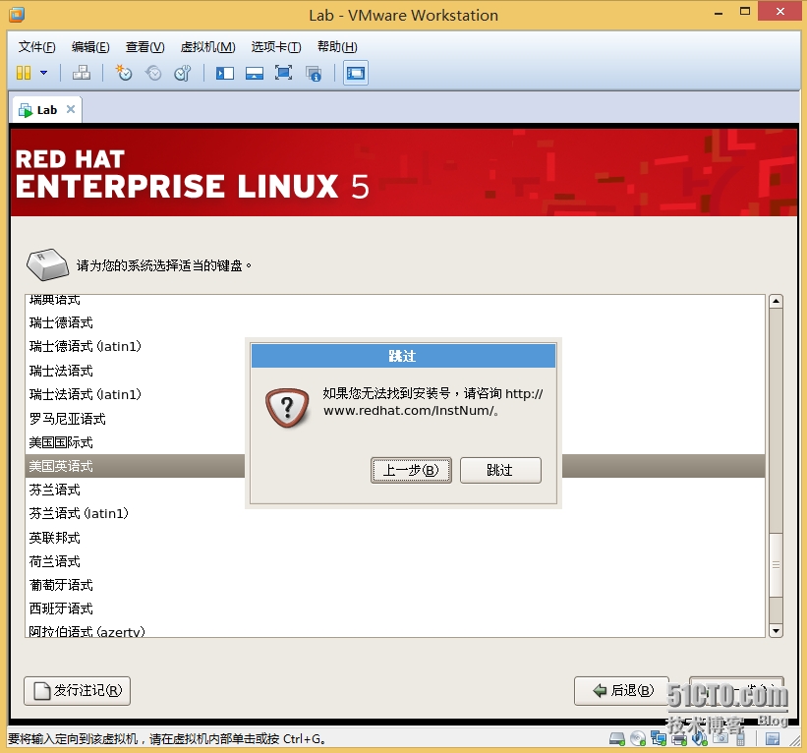Click the keyboard list scrollbar thumb
807x753 pixels.
pos(776,564)
